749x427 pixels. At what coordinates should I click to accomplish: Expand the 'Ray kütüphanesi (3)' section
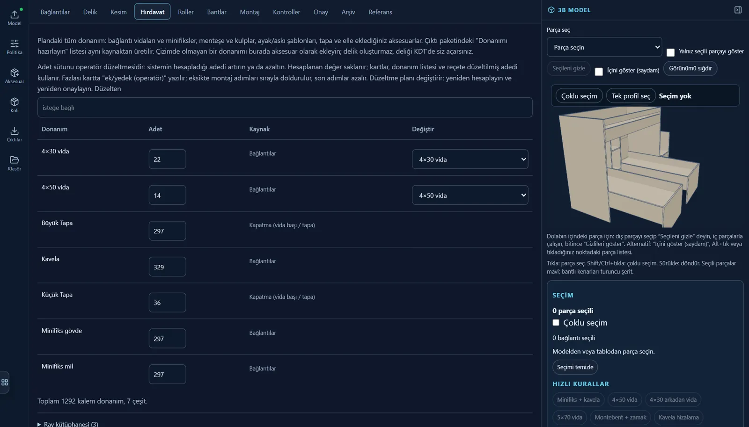click(x=68, y=424)
